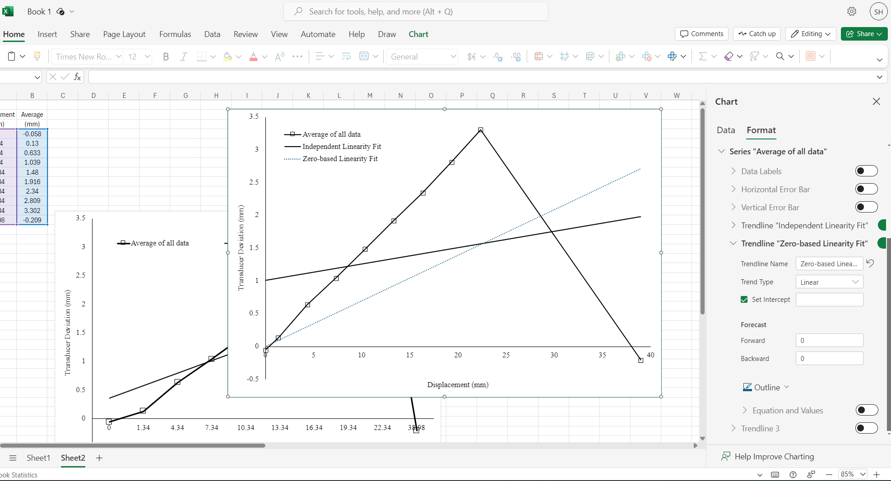This screenshot has width=891, height=481.
Task: Open the Page Layout ribbon tab
Action: coord(124,34)
